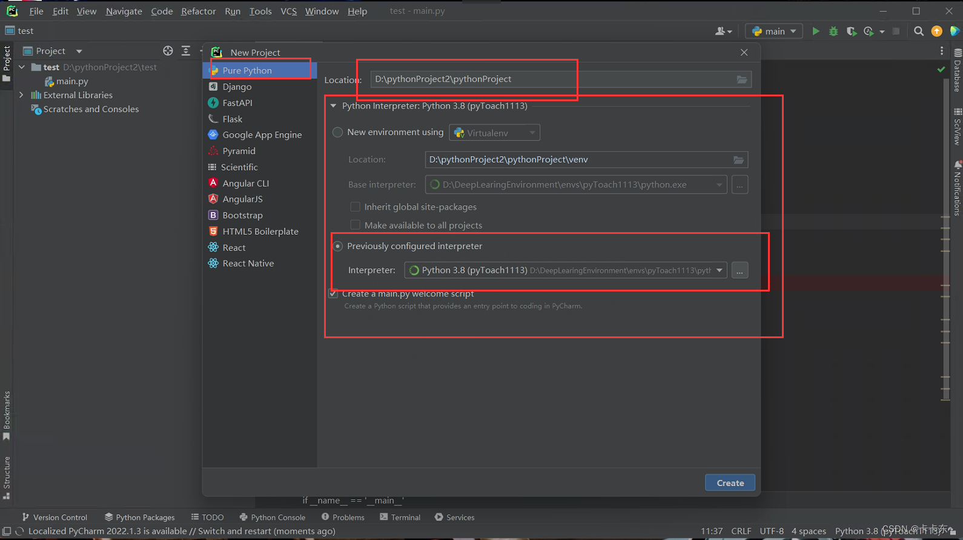Toggle Inherit global site-packages checkbox
This screenshot has width=963, height=540.
point(356,207)
